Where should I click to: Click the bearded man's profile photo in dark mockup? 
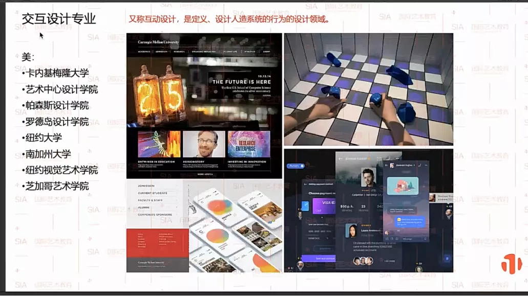pos(368,177)
